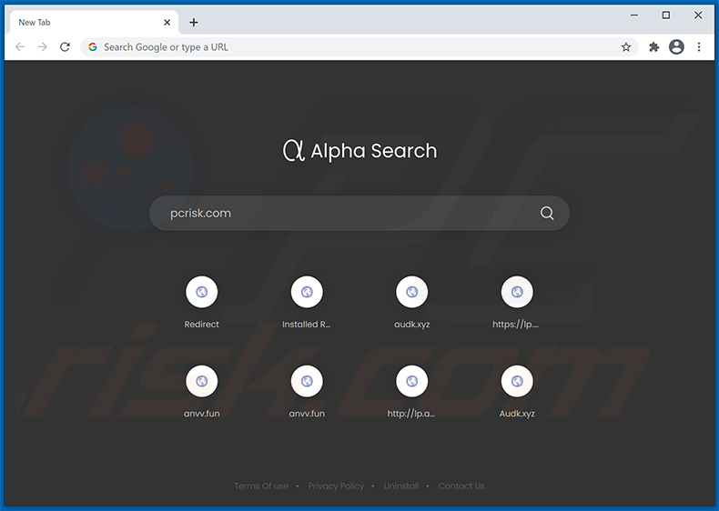Minimize the browser window

634,15
